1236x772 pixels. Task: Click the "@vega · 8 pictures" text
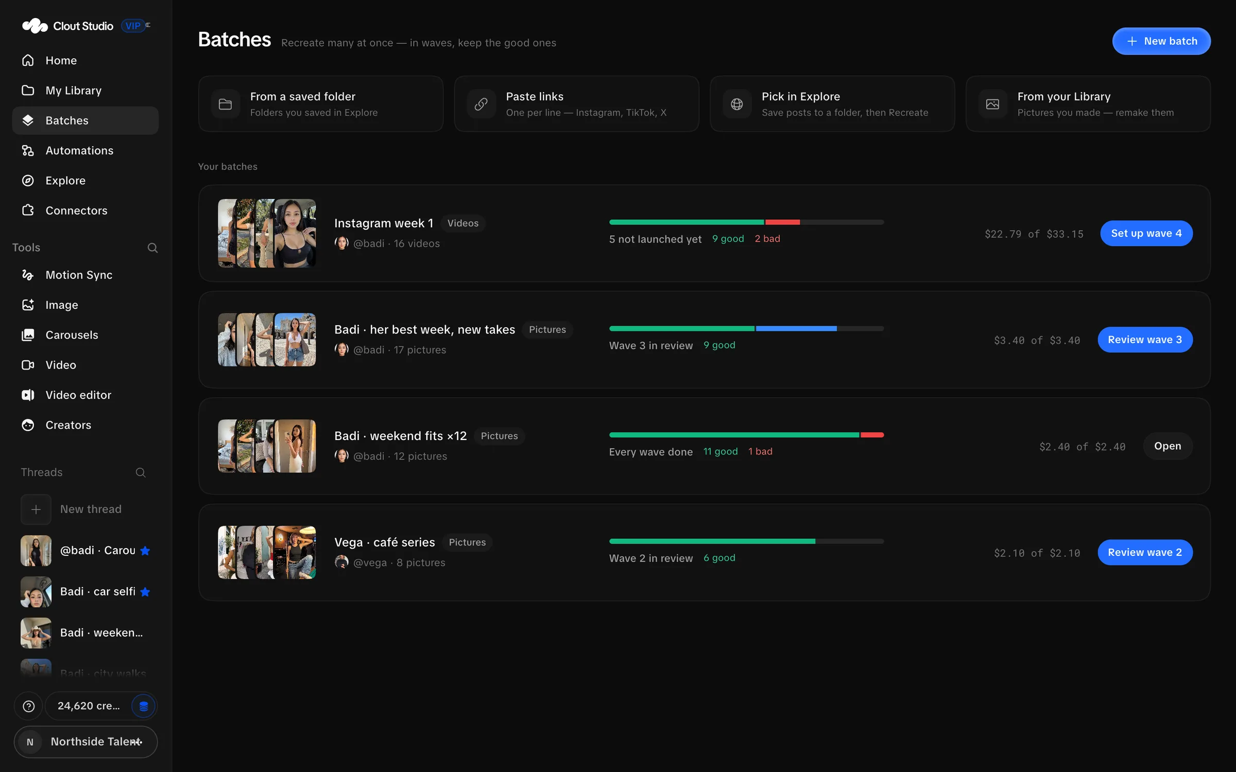click(399, 563)
